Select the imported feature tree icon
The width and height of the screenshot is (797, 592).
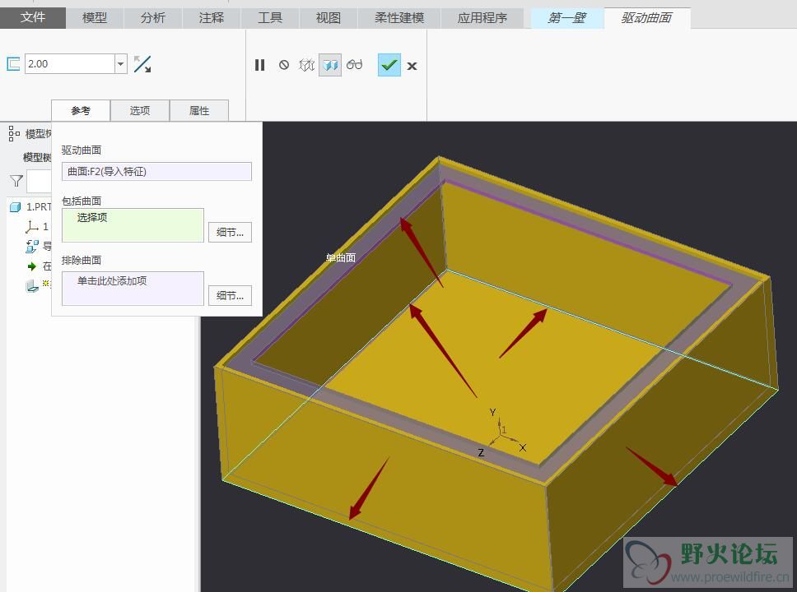(32, 246)
